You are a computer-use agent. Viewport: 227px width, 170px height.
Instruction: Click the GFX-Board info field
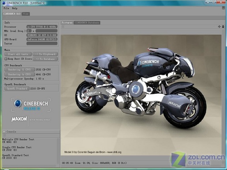(42, 39)
